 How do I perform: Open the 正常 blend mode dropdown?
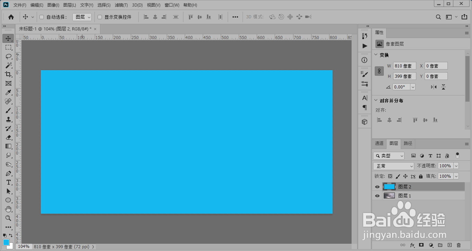pos(393,166)
